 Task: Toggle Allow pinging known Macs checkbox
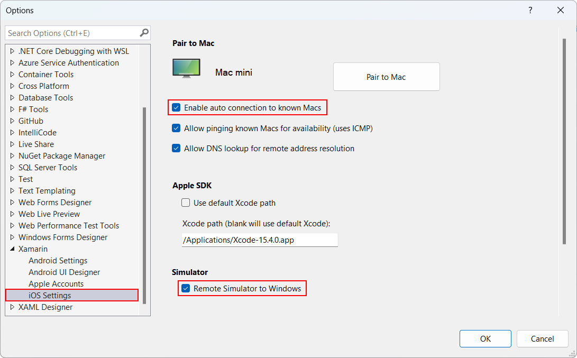pyautogui.click(x=176, y=128)
